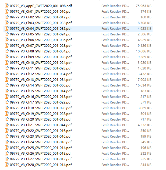Select file name 09779_V3_Ch24_SWFT2020_001-018.pdf
This screenshot has height=170, width=166.
41,142
